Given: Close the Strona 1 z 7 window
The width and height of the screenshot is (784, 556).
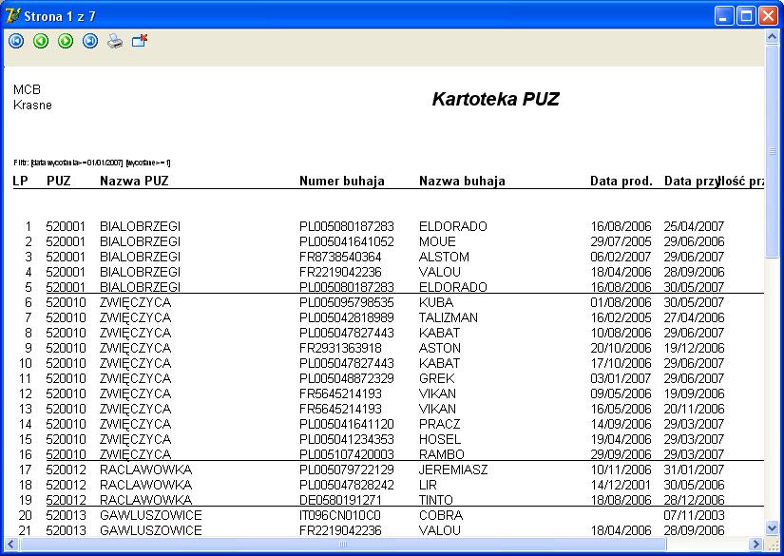Looking at the screenshot, I should coord(768,16).
